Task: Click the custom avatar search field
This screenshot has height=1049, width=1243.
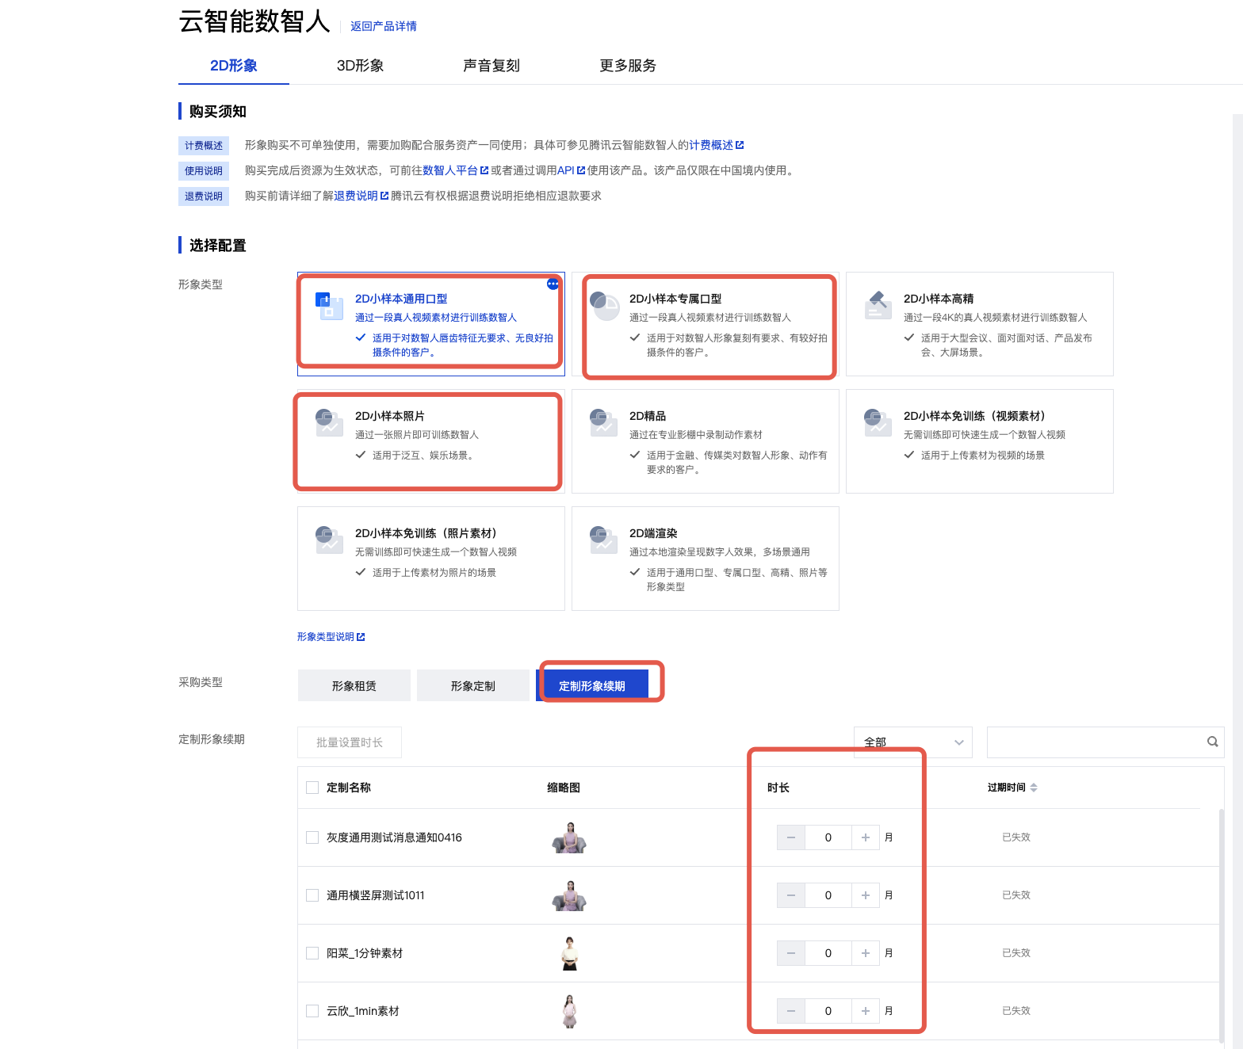Action: 1106,742
